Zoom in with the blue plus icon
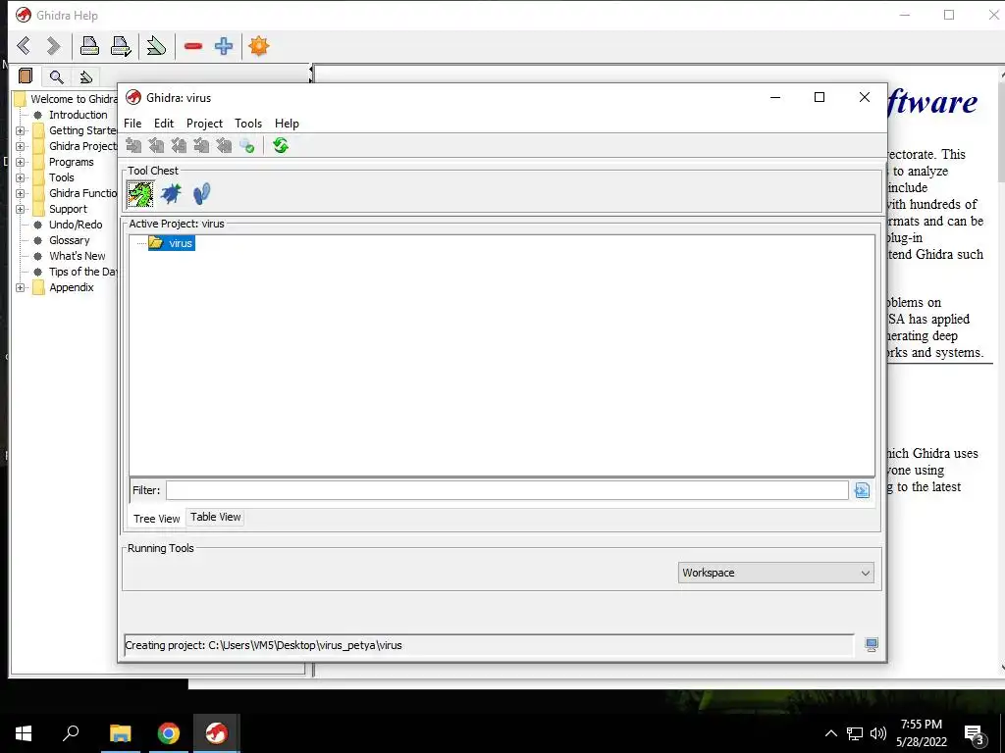 pos(224,46)
